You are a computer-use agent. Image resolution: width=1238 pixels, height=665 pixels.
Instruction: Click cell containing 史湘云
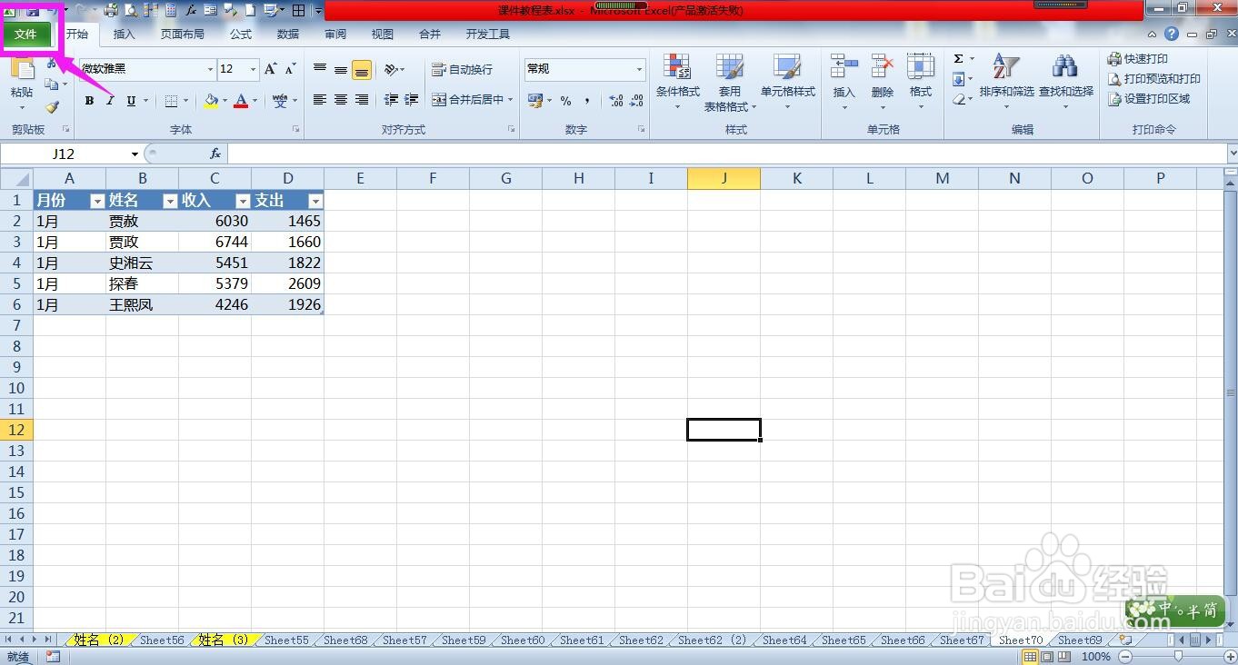143,263
